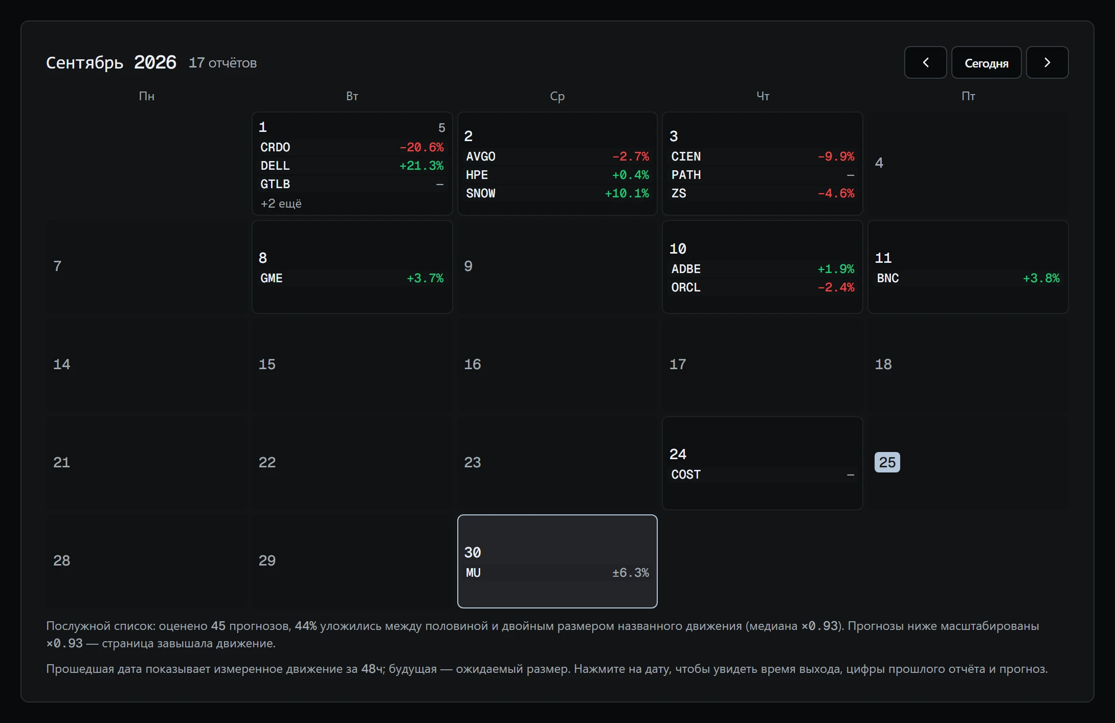Select the day 21 cell

point(146,463)
